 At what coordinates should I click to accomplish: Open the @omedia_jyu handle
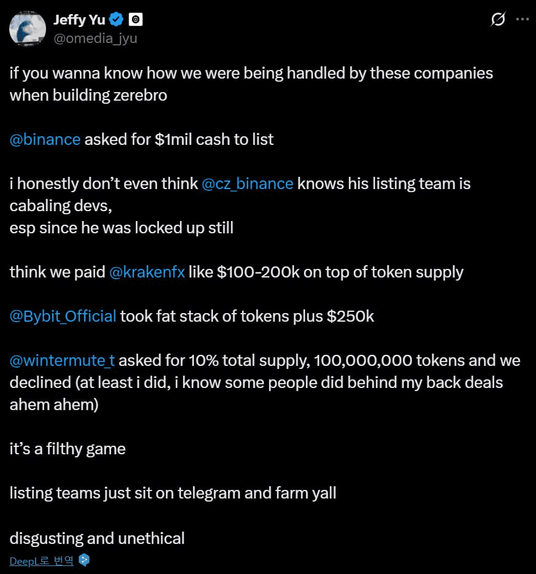(x=95, y=38)
